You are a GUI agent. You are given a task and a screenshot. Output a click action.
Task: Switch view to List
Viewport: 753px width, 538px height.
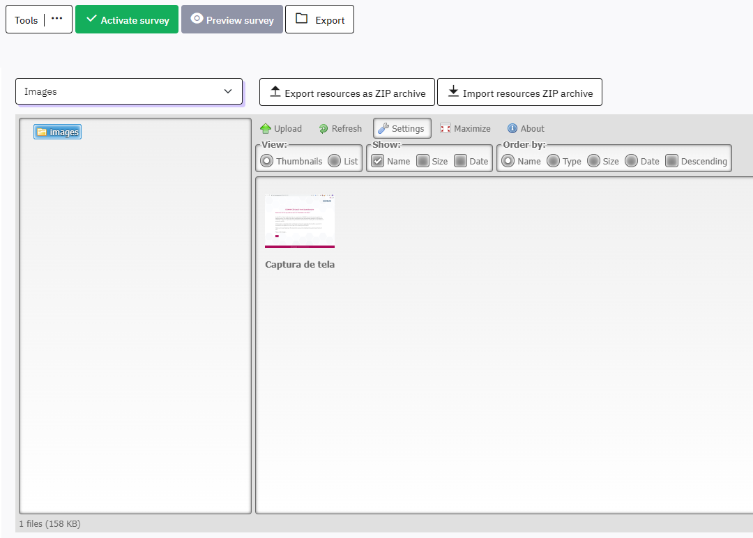coord(335,161)
